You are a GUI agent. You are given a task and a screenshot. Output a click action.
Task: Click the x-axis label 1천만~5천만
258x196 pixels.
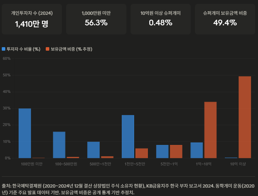coord(135,164)
